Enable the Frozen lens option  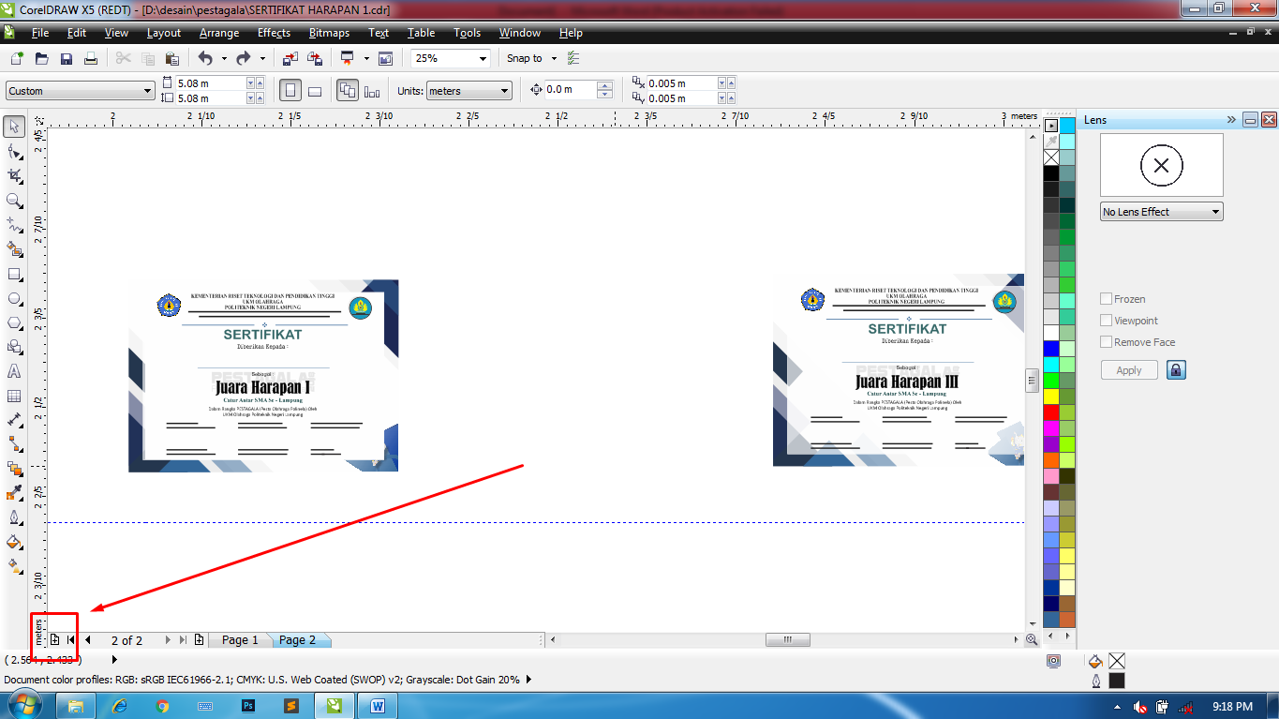(1106, 298)
